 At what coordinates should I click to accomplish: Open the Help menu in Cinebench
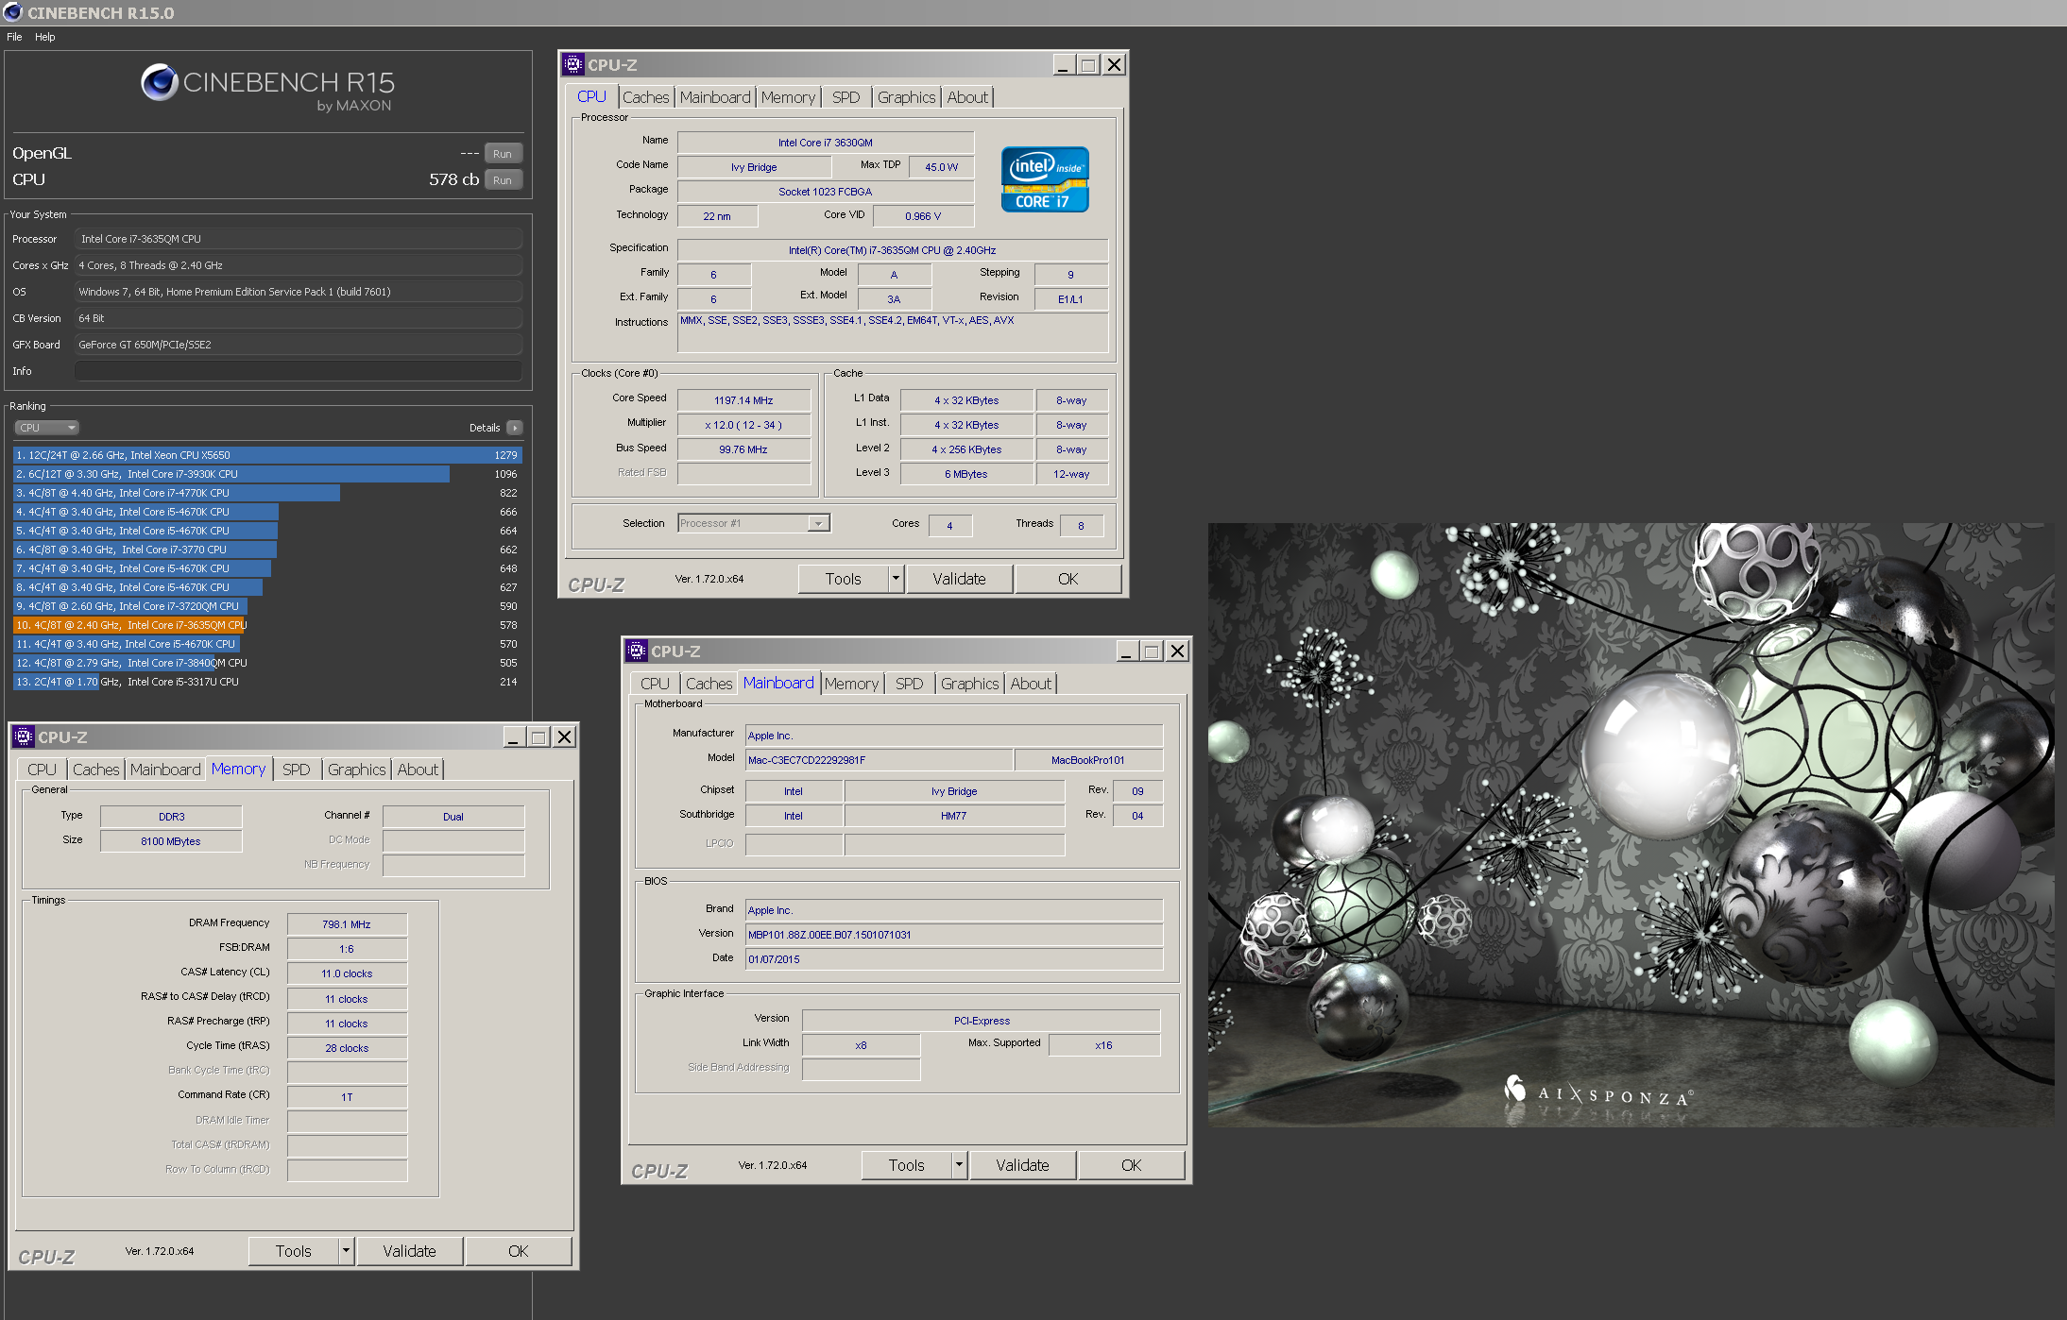click(45, 37)
